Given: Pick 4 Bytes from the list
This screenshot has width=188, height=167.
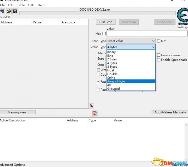Looking at the screenshot, I should (x=131, y=63).
